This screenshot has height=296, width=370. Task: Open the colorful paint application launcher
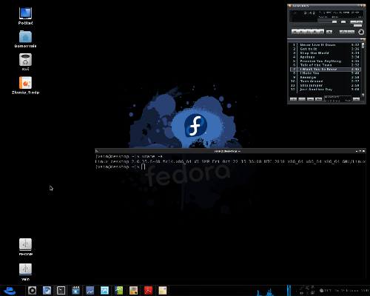coord(133,291)
